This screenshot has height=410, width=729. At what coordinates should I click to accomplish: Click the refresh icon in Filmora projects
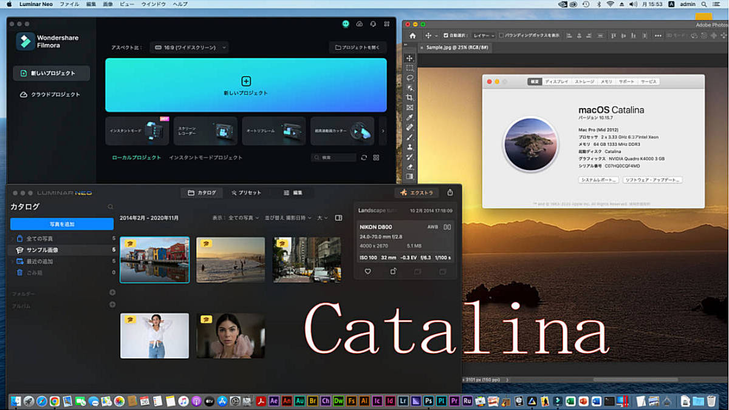(364, 158)
